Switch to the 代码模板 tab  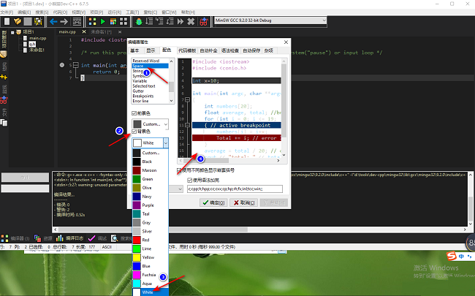pos(188,50)
